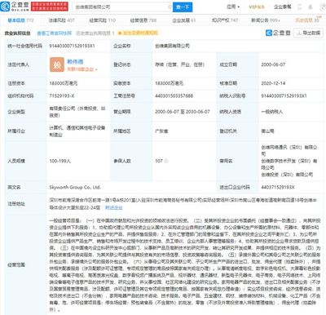Viewport: 326px width, 315px height.
Task: Open the legal representative's name link
Action: 75,62
